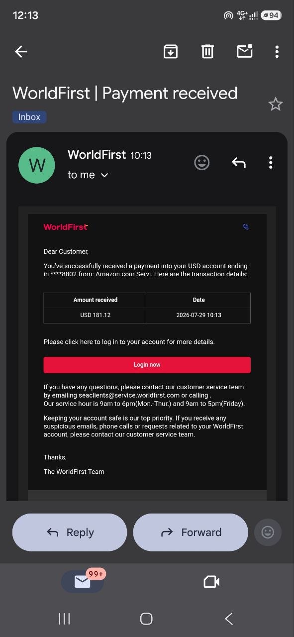Delete the email using the trash icon

click(207, 51)
